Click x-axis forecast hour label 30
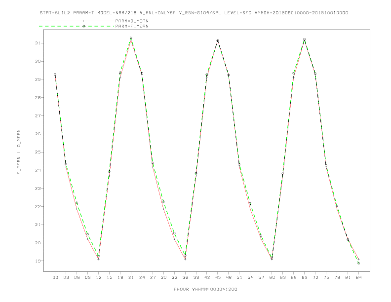Image resolution: width=391 pixels, height=302 pixels. click(x=163, y=277)
